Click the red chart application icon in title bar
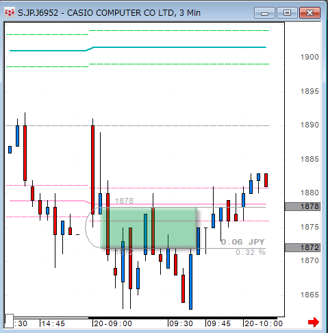This screenshot has height=333, width=328. (10, 12)
